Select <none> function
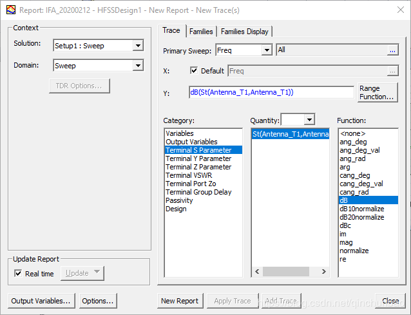 368,133
